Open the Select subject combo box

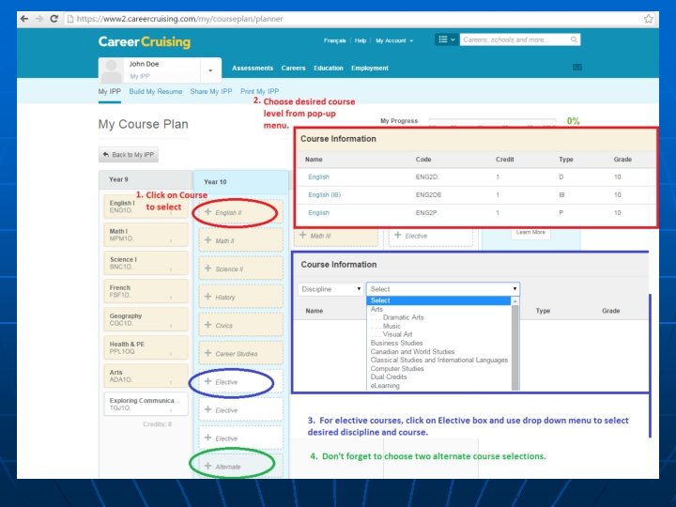443,289
